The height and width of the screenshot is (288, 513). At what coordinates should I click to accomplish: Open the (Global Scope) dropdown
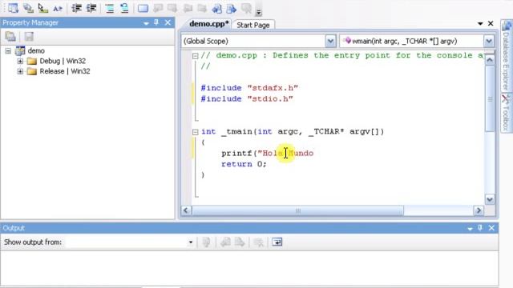330,41
